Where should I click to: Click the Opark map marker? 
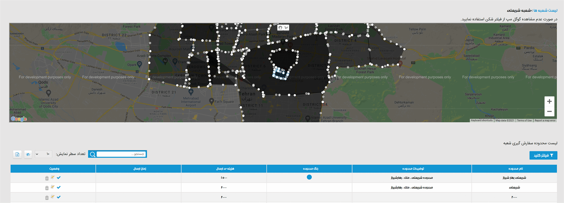point(140,64)
